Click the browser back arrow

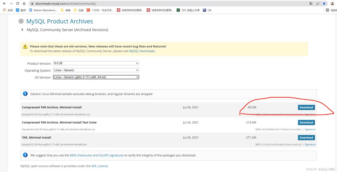click(x=4, y=3)
